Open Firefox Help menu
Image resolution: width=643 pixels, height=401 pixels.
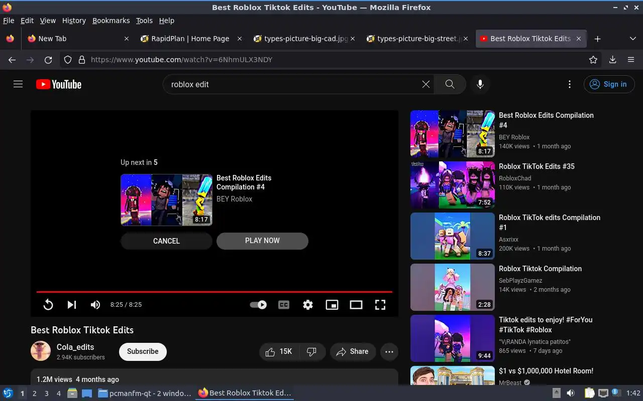[x=166, y=21]
